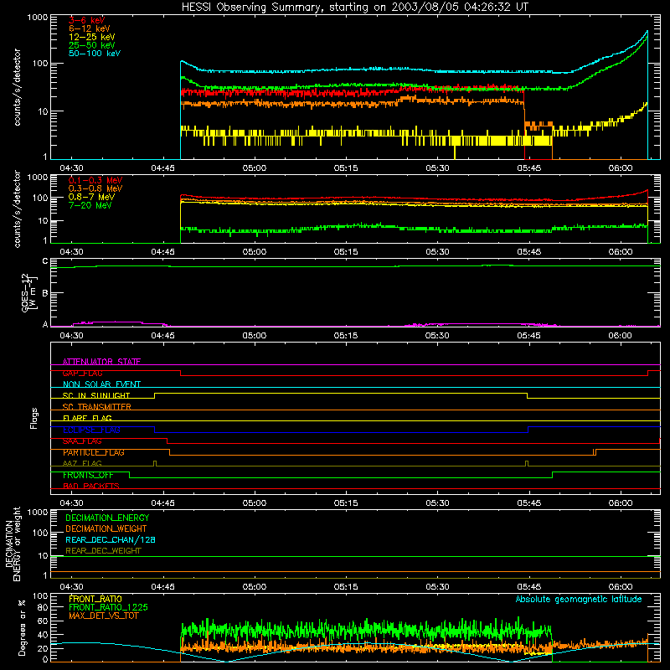This screenshot has width=670, height=670.
Task: Click the REAR_DEC_CHAN/128 legend label
Action: [111, 539]
